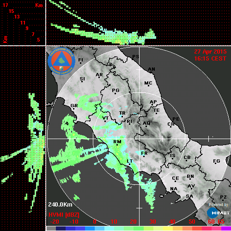Click the RM city marker on the map

[x=117, y=145]
